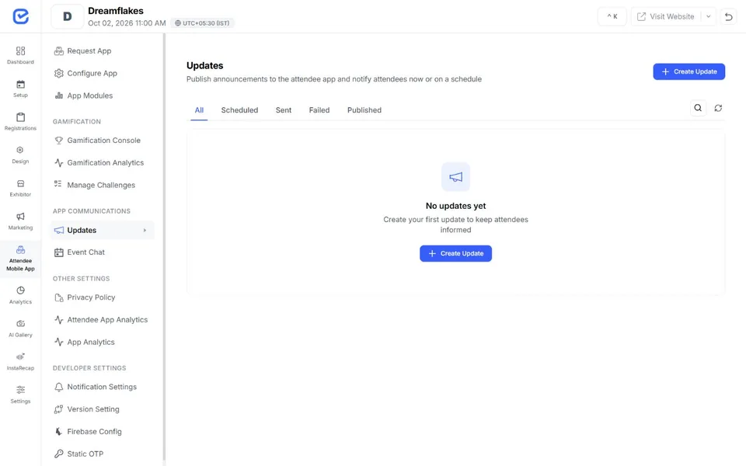Open the Analytics pie chart icon
The width and height of the screenshot is (746, 466).
pos(20,290)
